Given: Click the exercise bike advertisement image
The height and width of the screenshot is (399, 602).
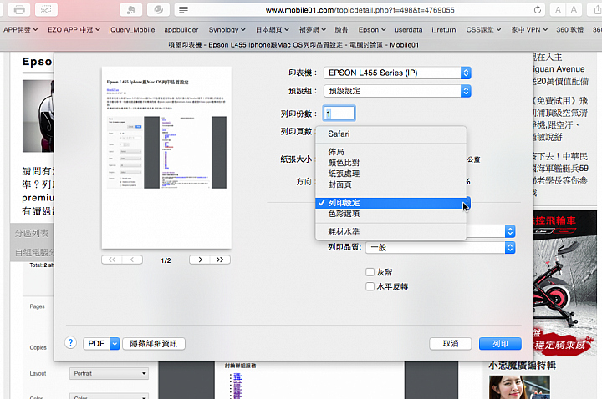Looking at the screenshot, I should click(x=564, y=283).
